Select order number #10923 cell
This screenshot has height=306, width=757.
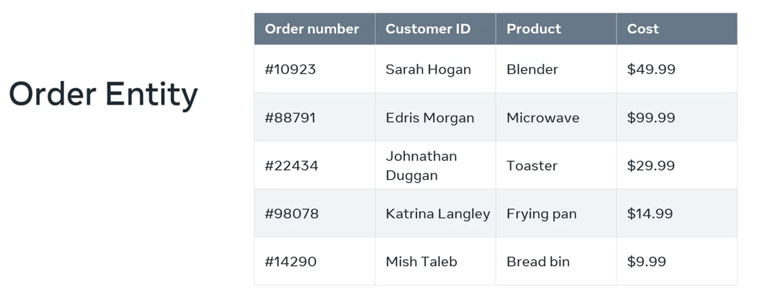coord(290,69)
